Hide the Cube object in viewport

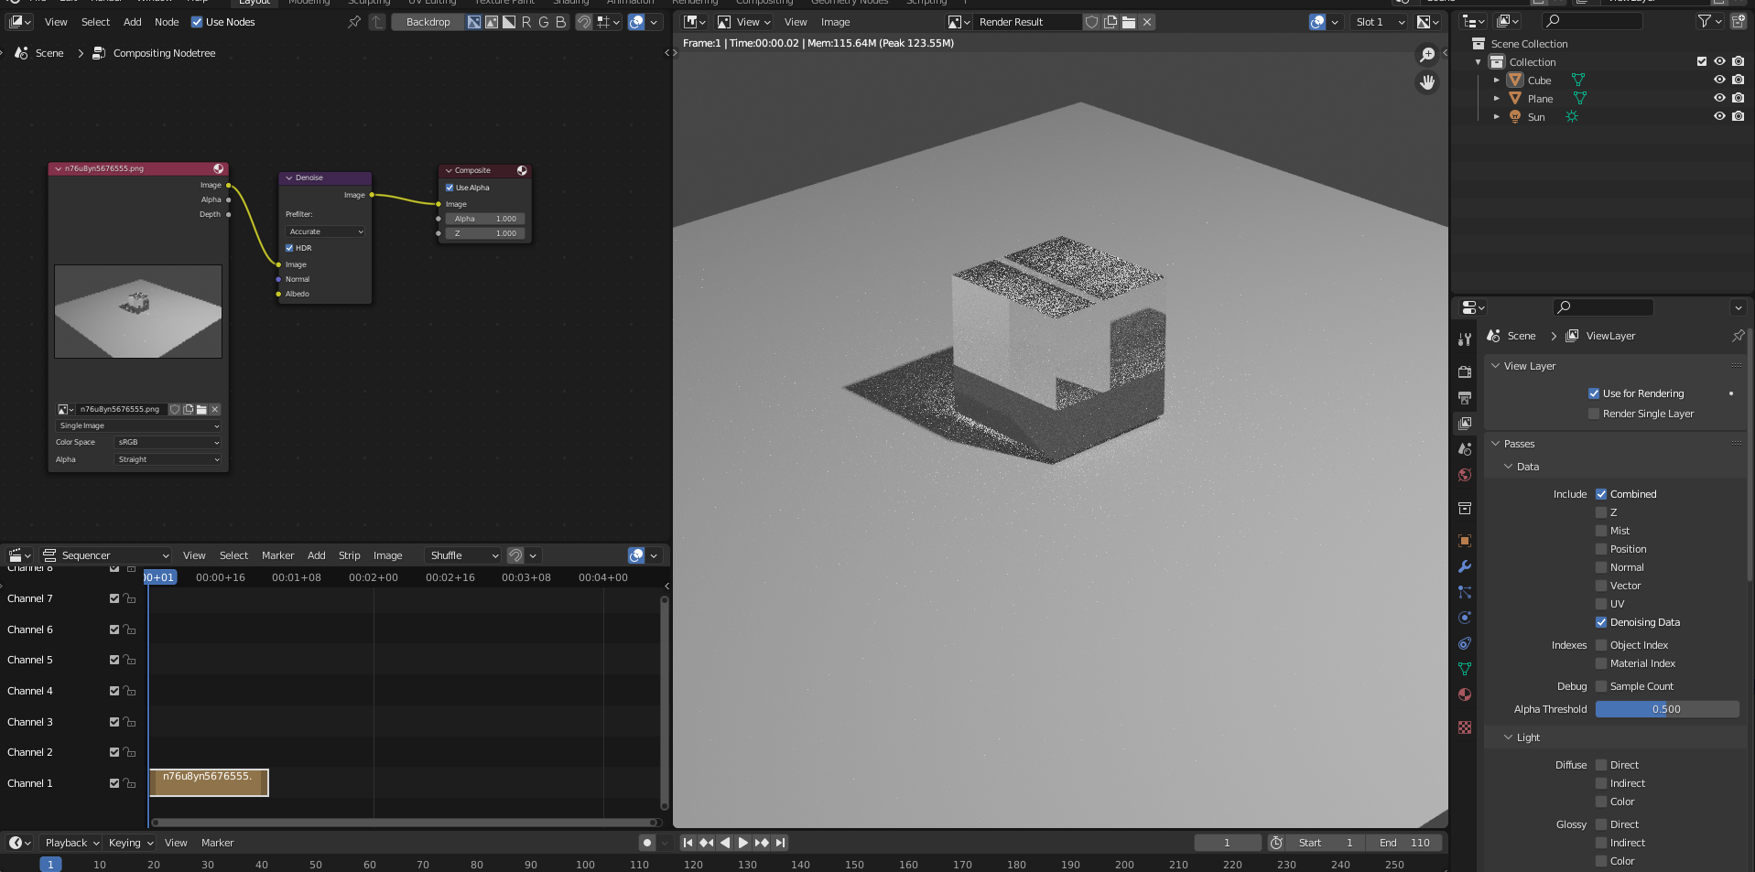pos(1719,81)
